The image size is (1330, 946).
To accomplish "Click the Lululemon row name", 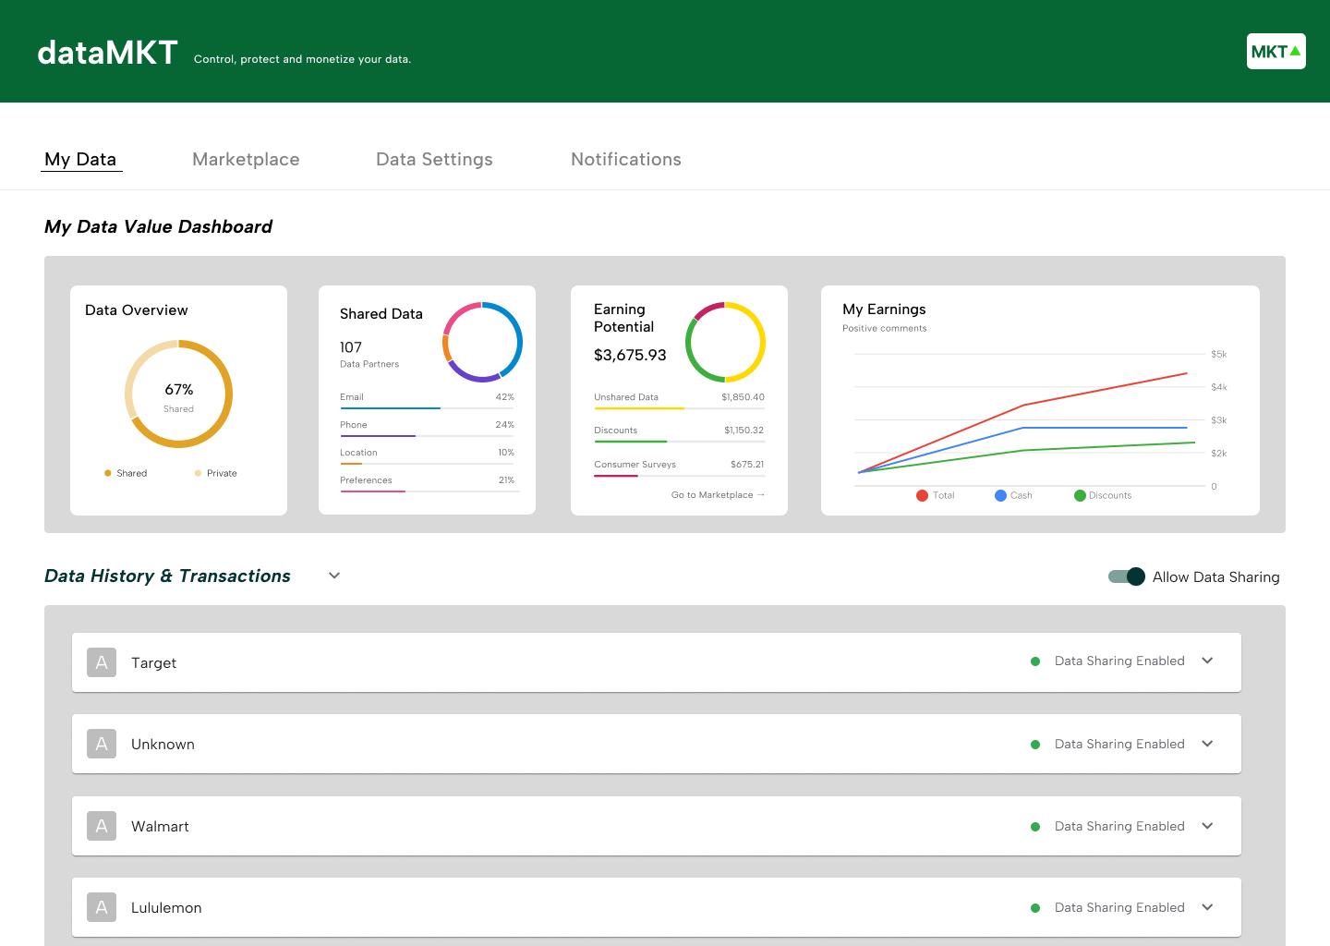I will [x=166, y=907].
